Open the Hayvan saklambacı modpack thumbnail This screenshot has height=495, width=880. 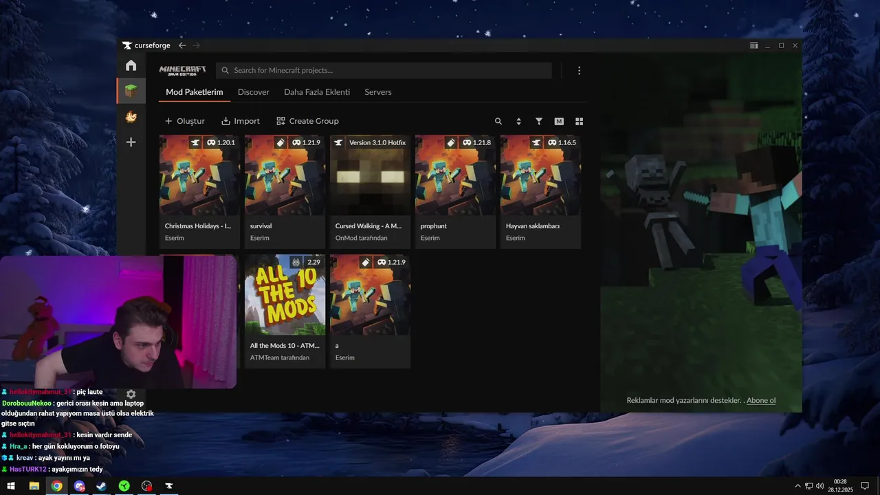pos(540,175)
